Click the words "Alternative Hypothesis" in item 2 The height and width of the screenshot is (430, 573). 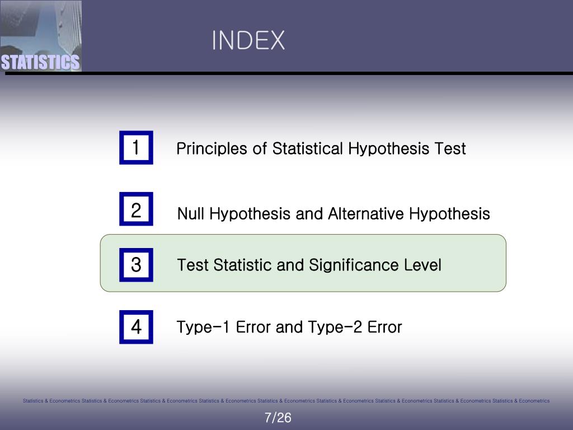[409, 213]
